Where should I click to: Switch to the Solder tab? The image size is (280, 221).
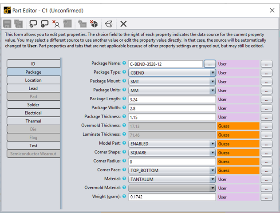pyautogui.click(x=33, y=105)
